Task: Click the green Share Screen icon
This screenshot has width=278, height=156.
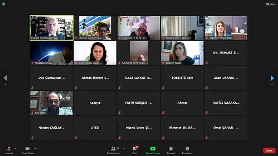Action: pos(153,149)
